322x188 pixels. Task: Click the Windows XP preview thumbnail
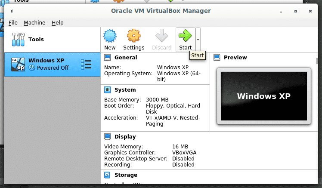(x=263, y=96)
